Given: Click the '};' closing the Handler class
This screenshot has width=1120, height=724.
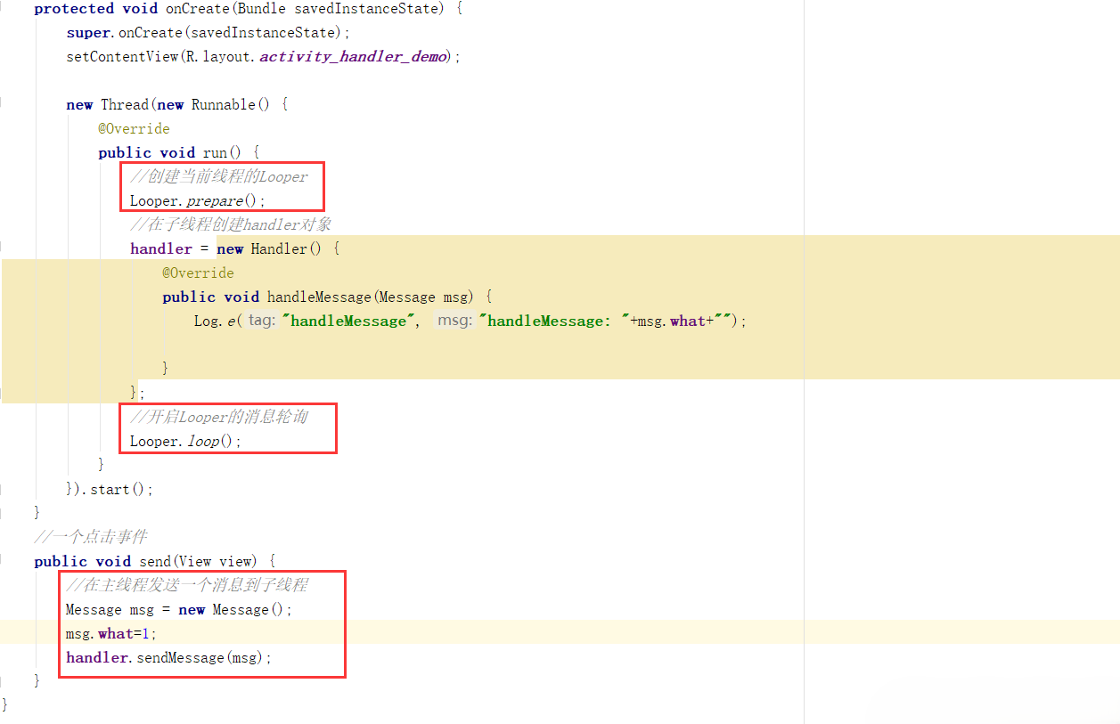Looking at the screenshot, I should pyautogui.click(x=137, y=391).
